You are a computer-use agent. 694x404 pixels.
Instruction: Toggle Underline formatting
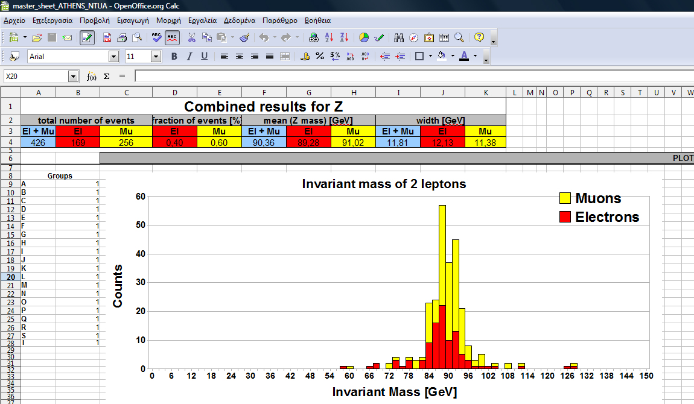tap(205, 57)
